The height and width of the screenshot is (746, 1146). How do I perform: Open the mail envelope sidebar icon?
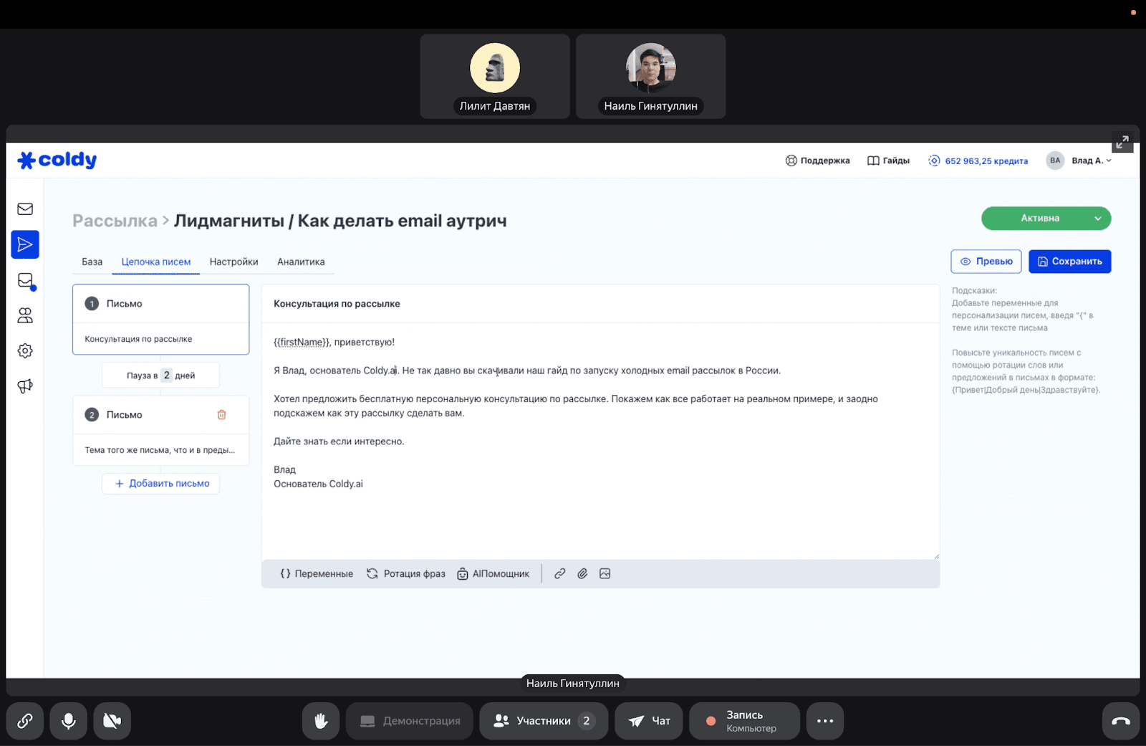[25, 209]
